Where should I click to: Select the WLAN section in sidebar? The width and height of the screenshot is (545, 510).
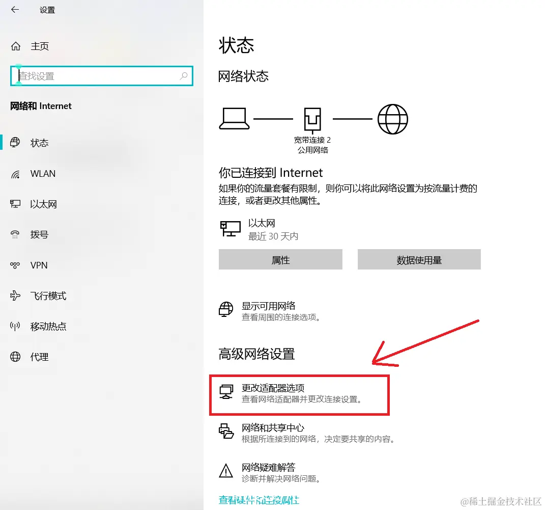click(x=42, y=173)
